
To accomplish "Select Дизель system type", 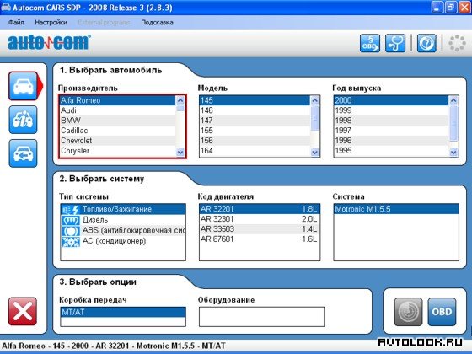I will [x=123, y=220].
